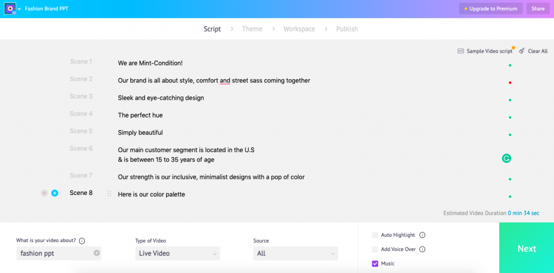Image resolution: width=554 pixels, height=273 pixels.
Task: Select the Scene 3 label
Action: 81,96
